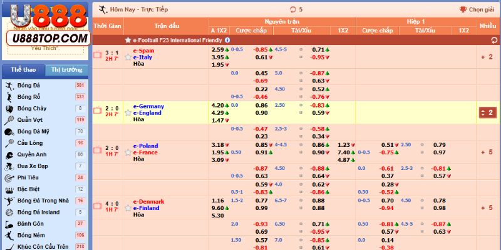The height and width of the screenshot is (250, 501).
Task: Open Chọn giải league selector
Action: pyautogui.click(x=477, y=9)
